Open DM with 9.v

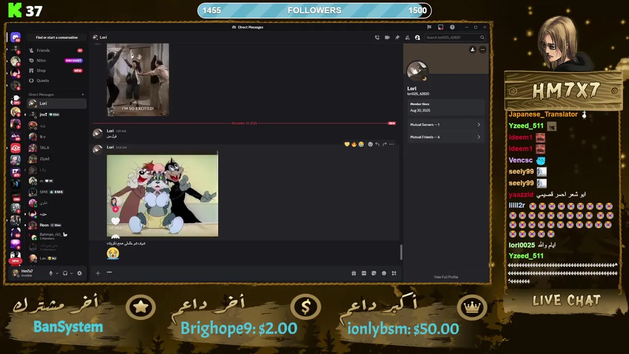[56, 137]
